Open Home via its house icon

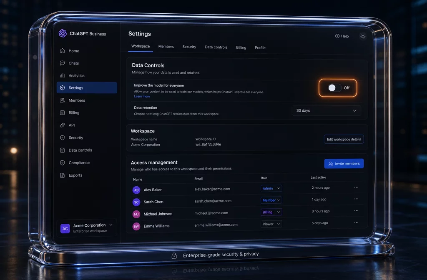click(63, 50)
